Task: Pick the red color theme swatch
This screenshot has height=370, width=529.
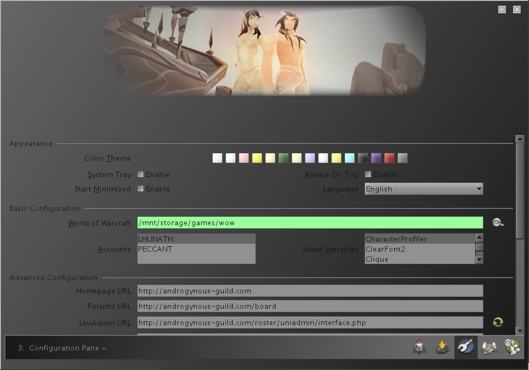Action: pos(389,158)
